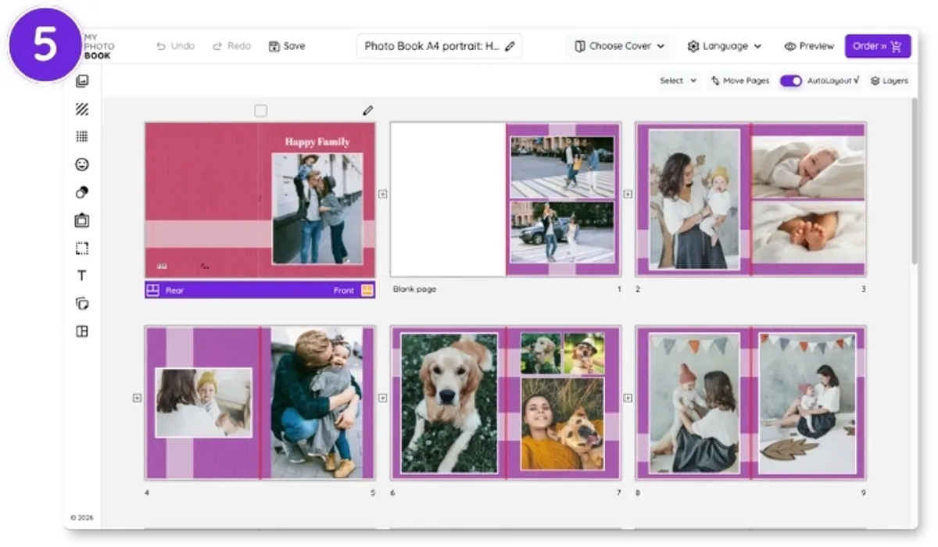The image size is (938, 547).
Task: Click the My Photo Book logo
Action: point(98,47)
